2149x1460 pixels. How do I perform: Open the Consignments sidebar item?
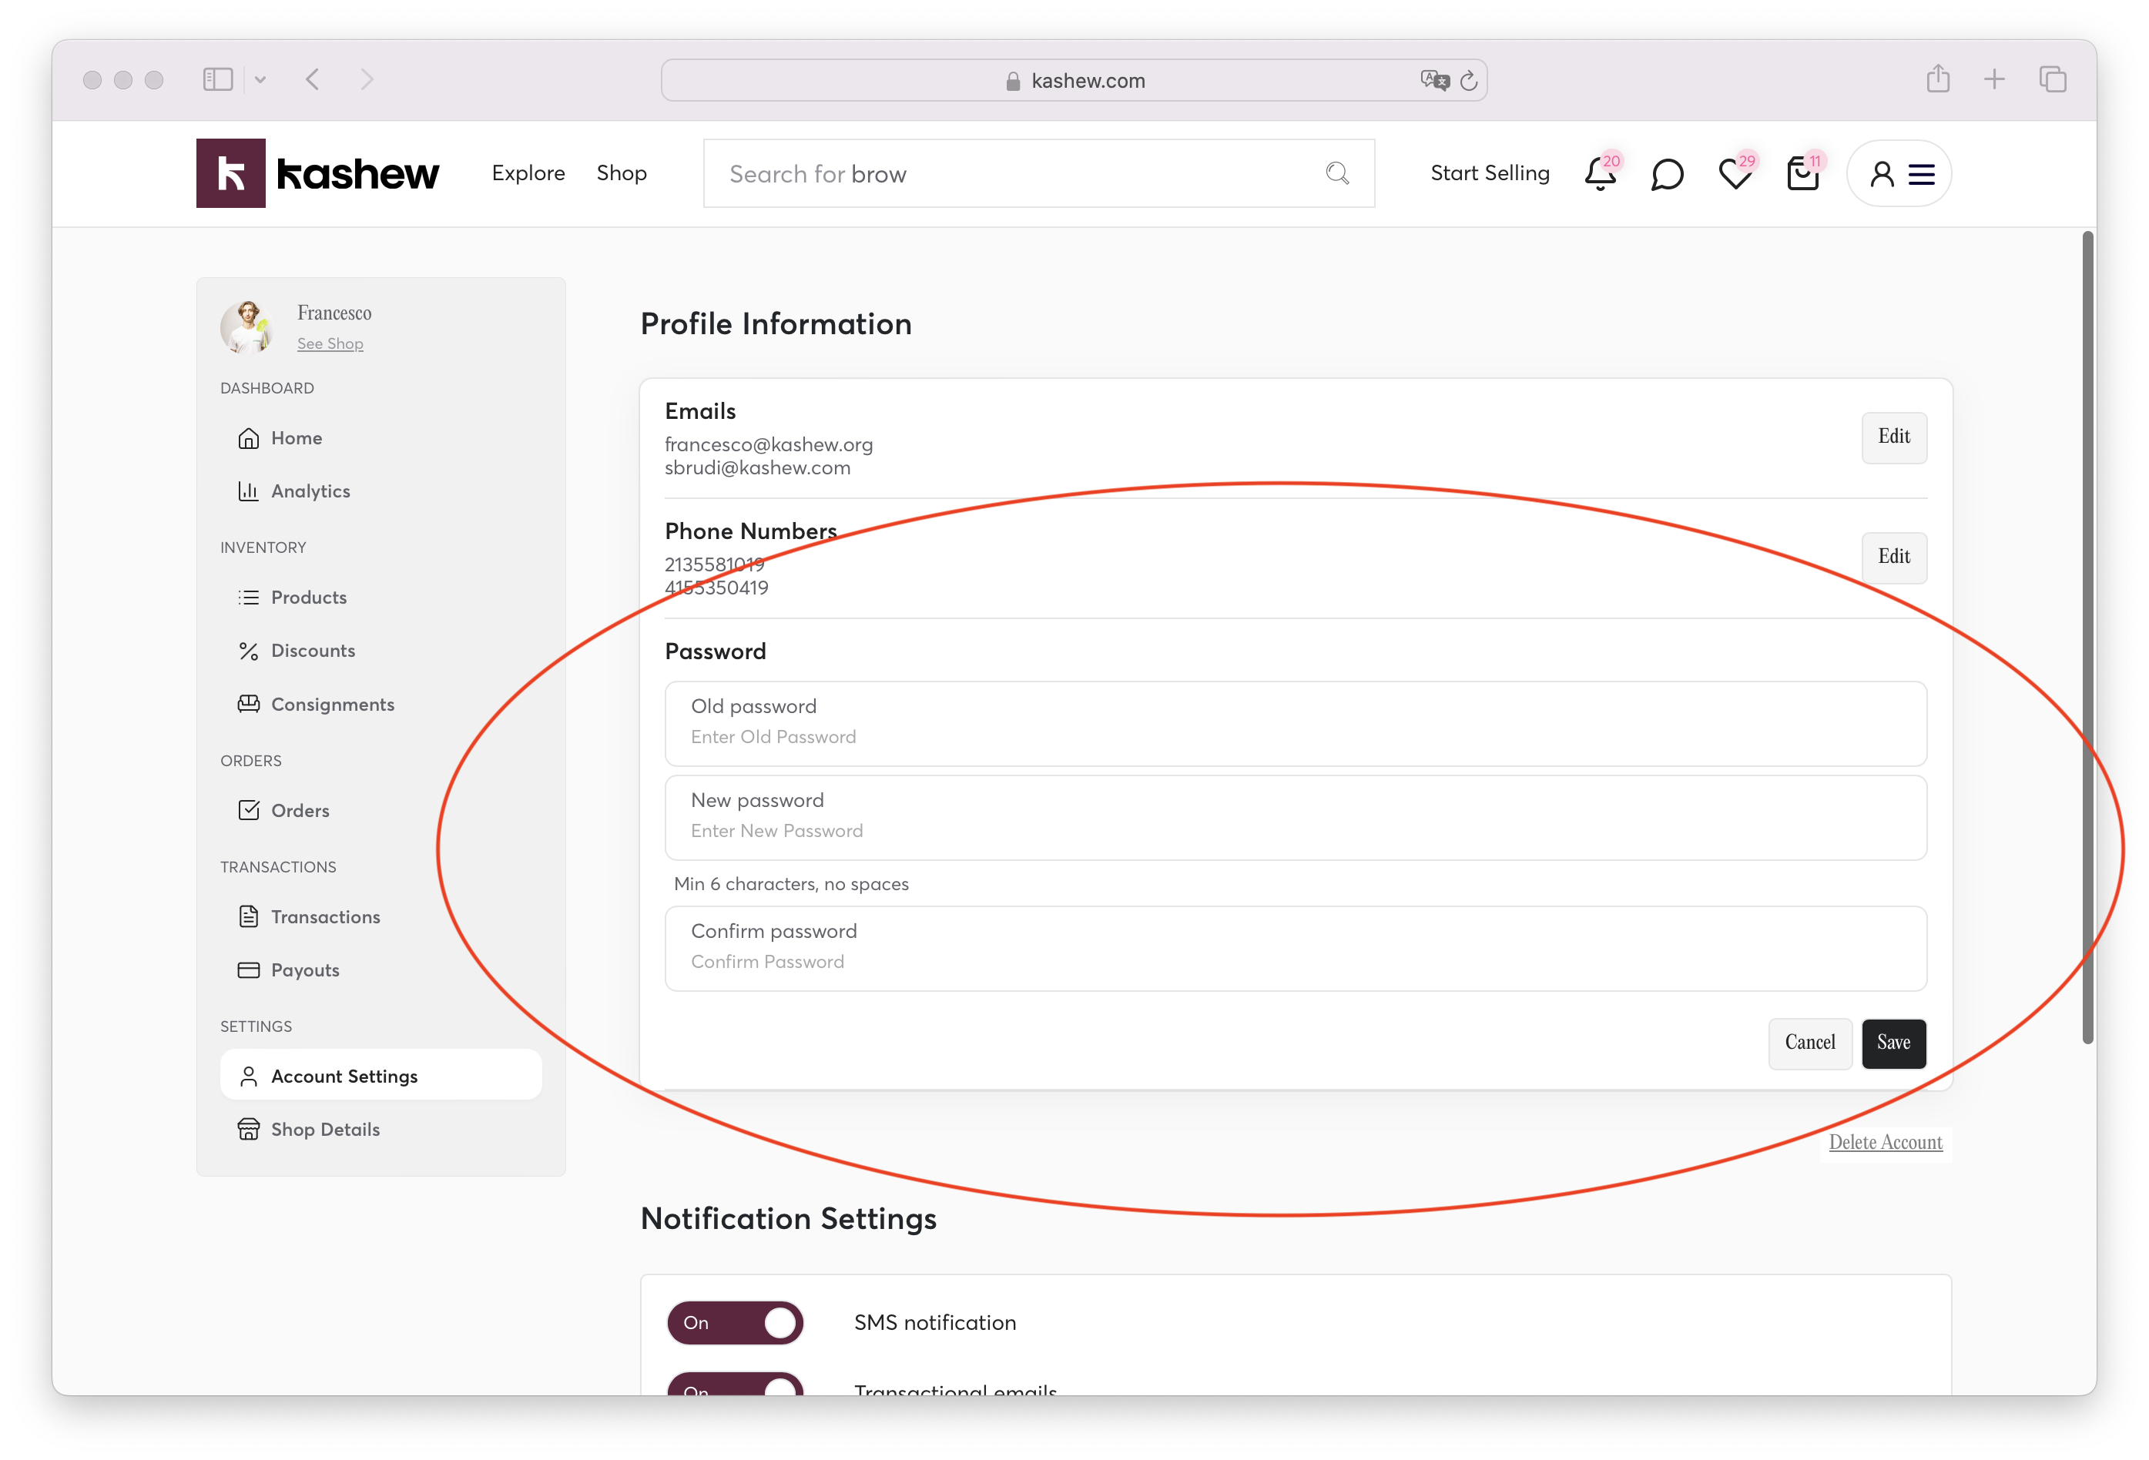332,705
